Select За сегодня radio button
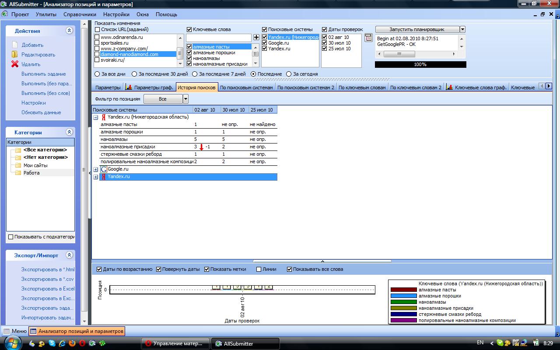The height and width of the screenshot is (350, 560). click(289, 74)
